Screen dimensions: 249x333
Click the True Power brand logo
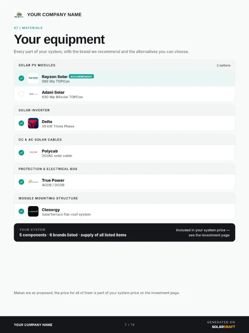[33, 182]
